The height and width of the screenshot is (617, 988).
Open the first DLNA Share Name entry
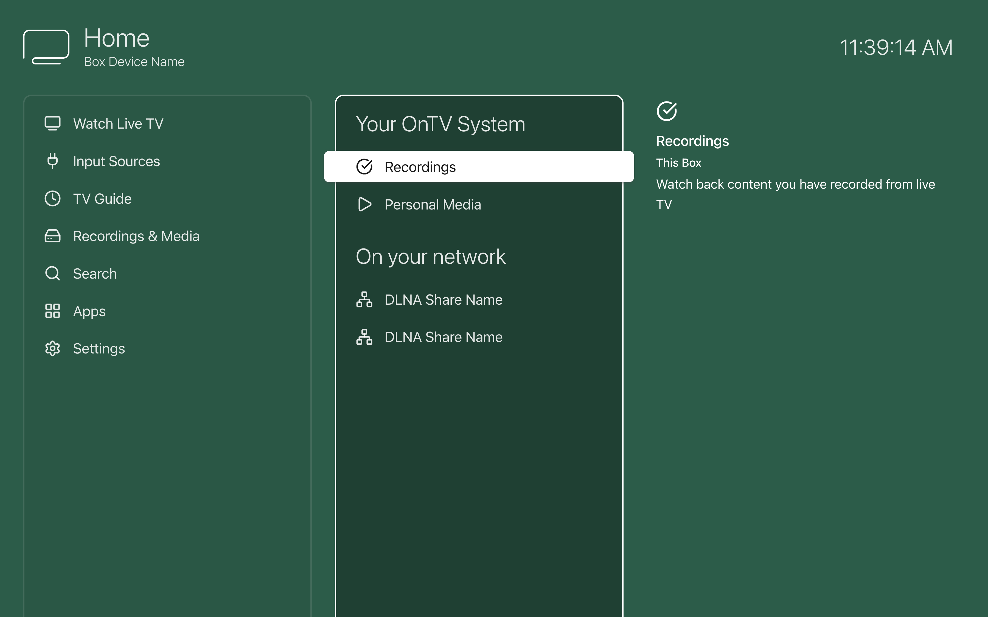click(x=444, y=300)
